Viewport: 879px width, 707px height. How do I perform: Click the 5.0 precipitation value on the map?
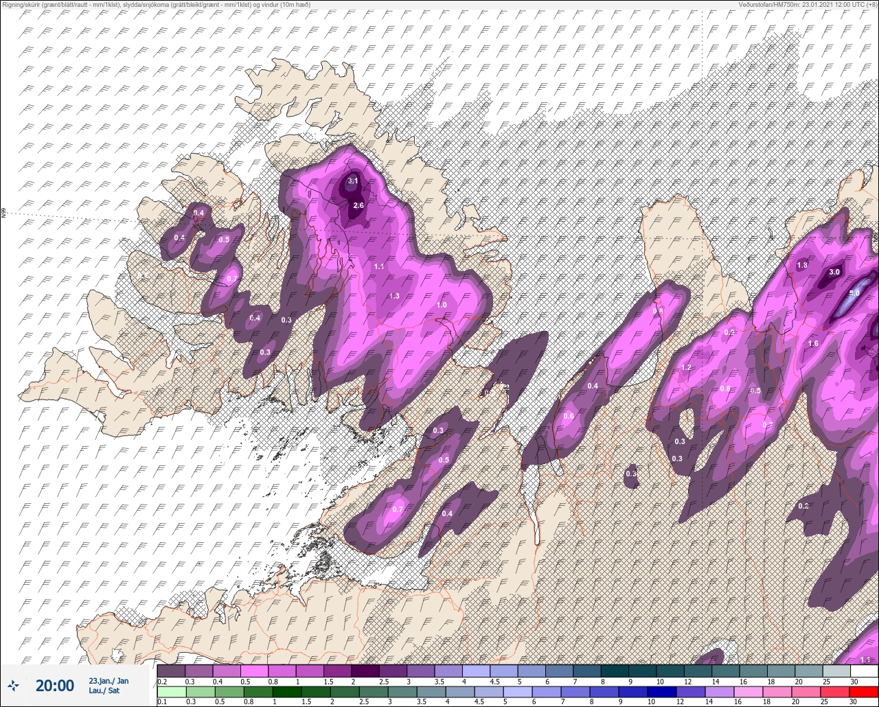click(x=854, y=293)
